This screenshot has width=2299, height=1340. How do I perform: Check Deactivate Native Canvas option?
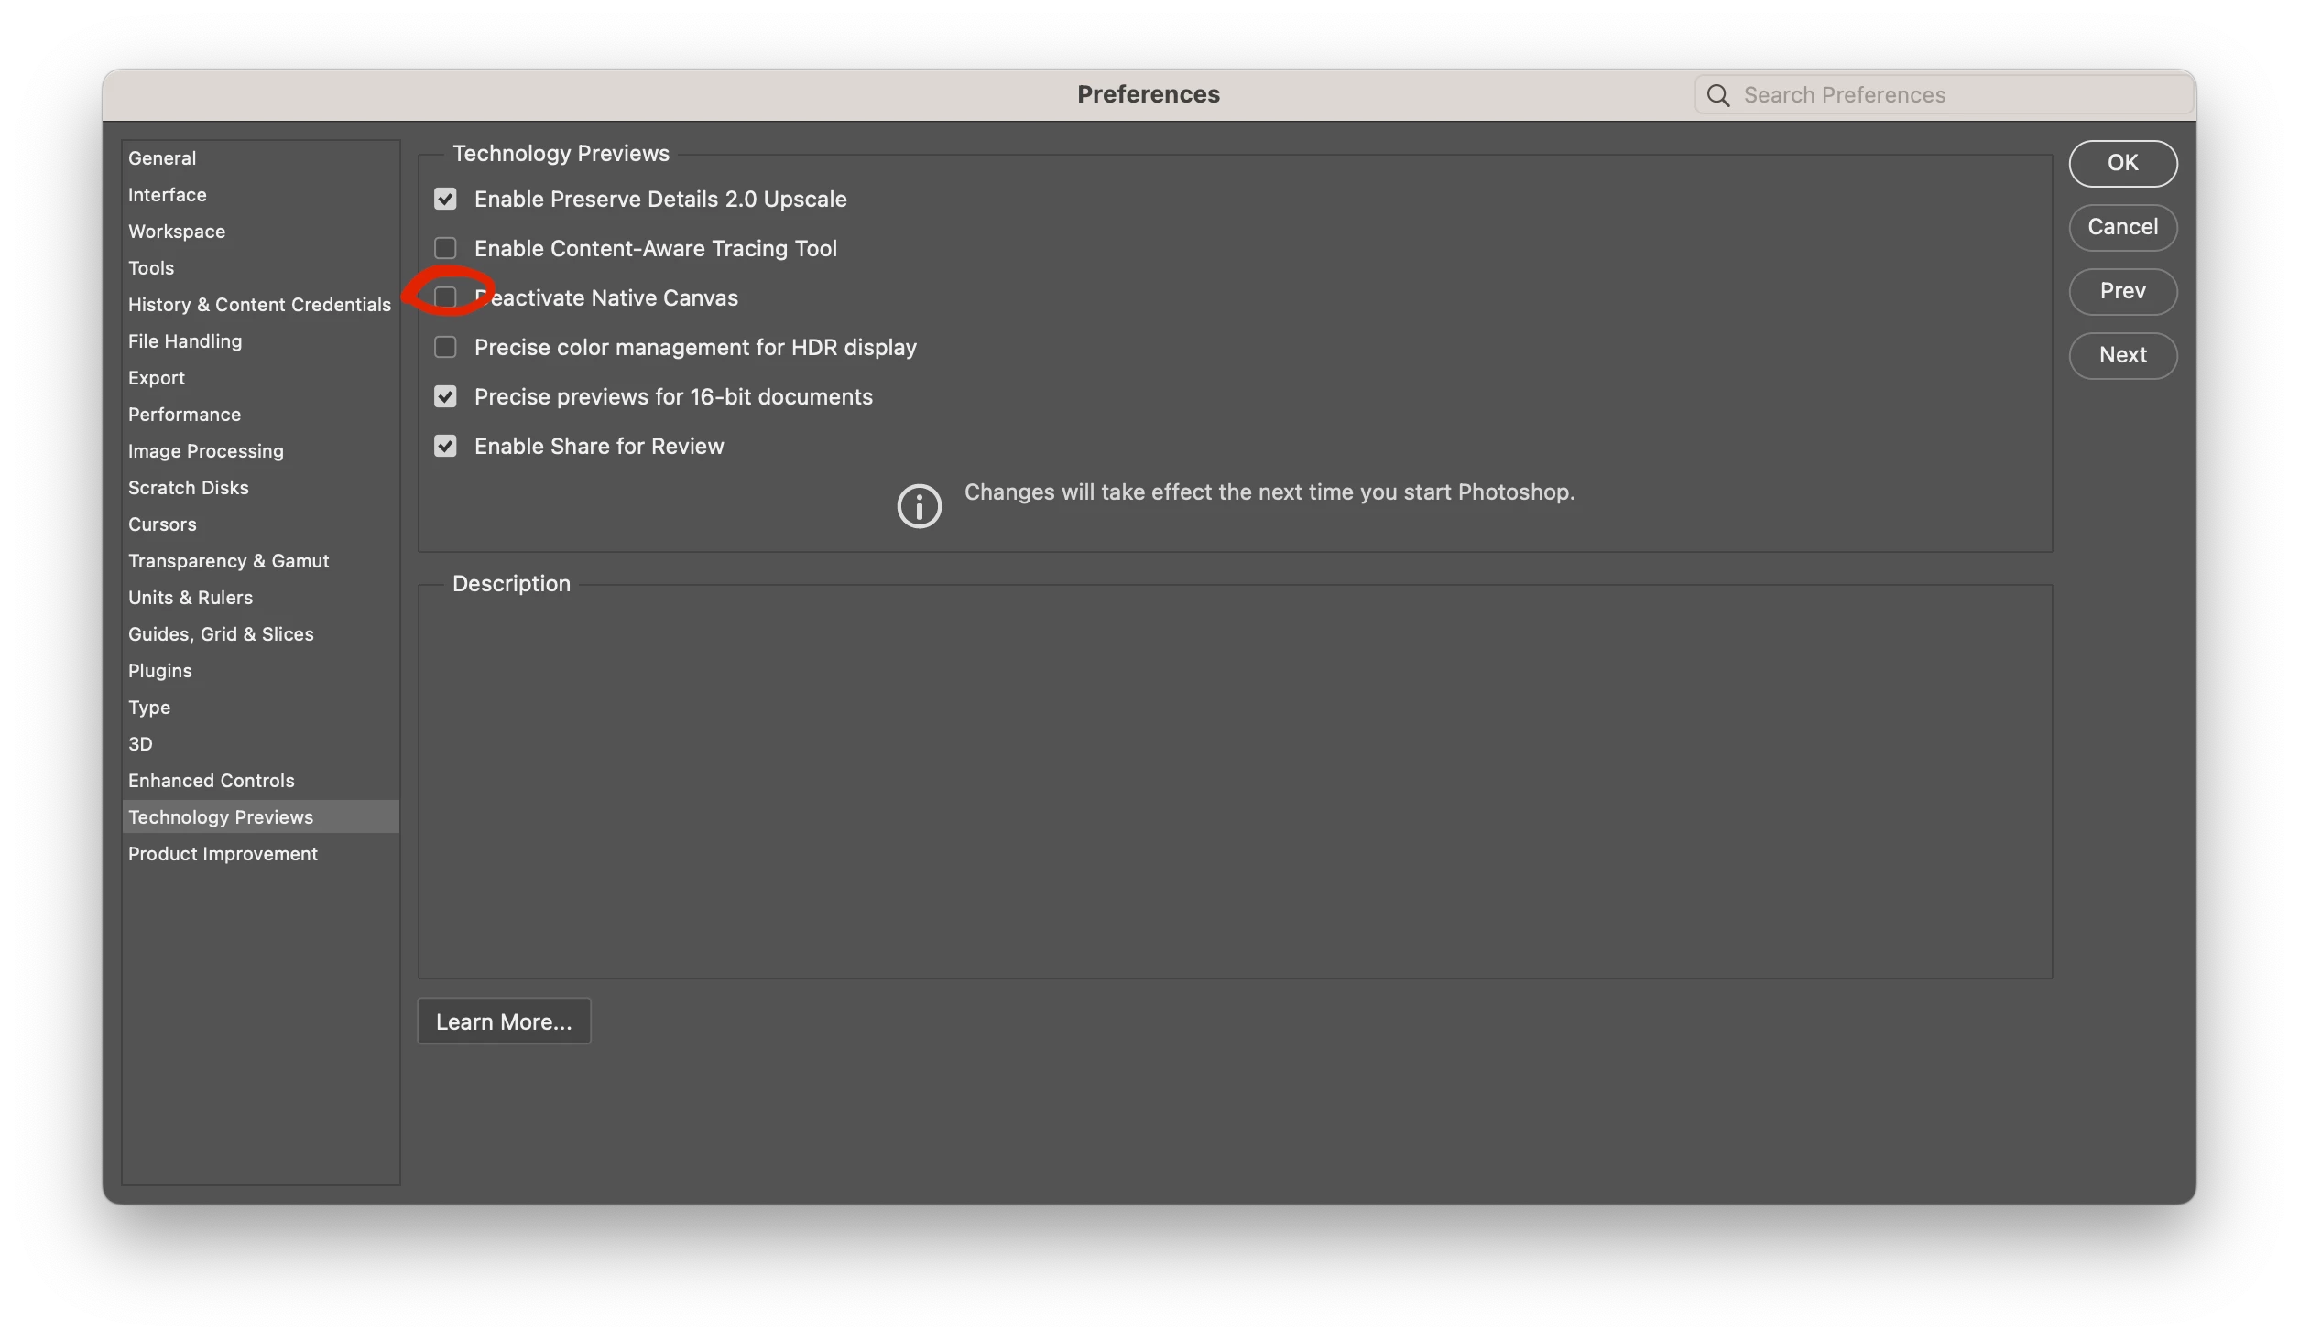pyautogui.click(x=445, y=297)
